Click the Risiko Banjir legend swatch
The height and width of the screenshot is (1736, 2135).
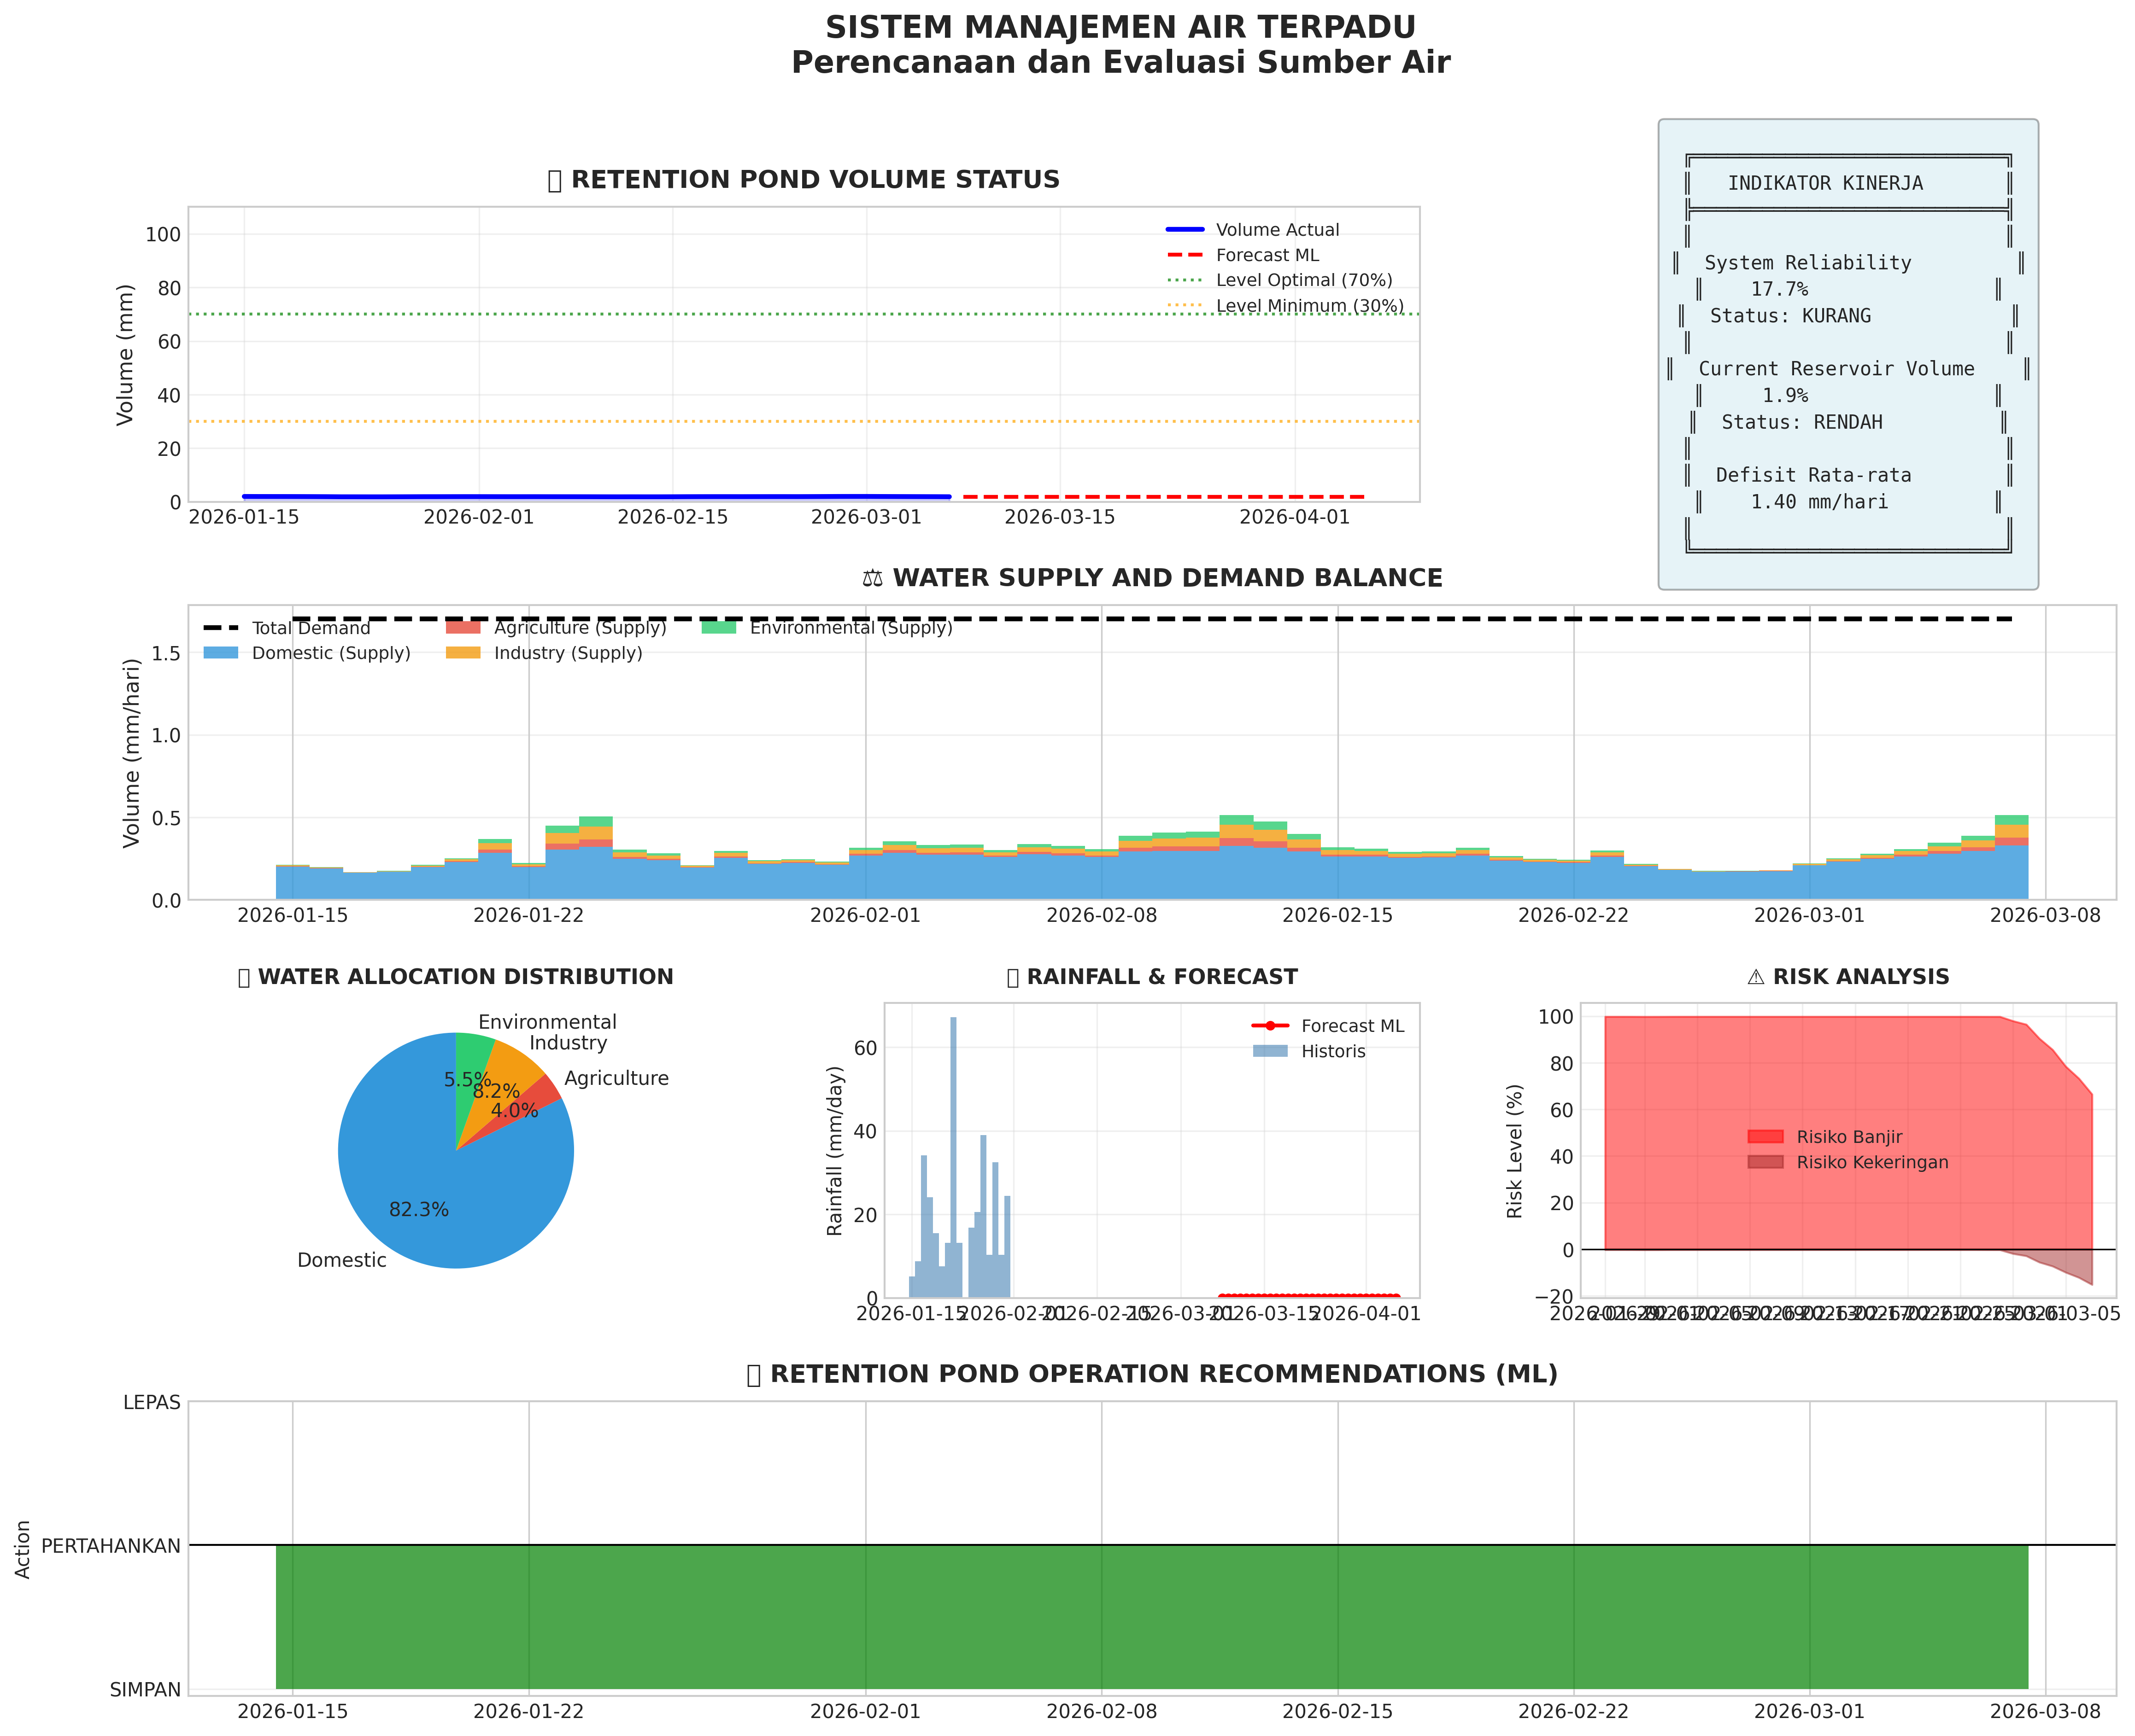1765,1137
